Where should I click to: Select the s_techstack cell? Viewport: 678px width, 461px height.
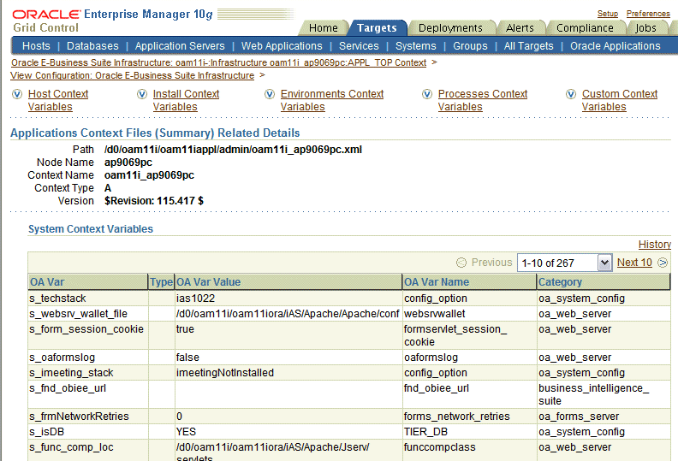click(x=88, y=298)
